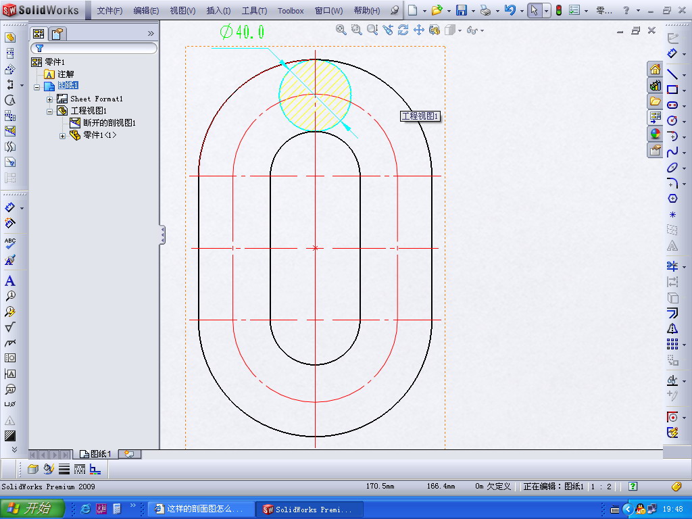Select the Ellipse sketch tool
The image size is (692, 519).
click(672, 168)
